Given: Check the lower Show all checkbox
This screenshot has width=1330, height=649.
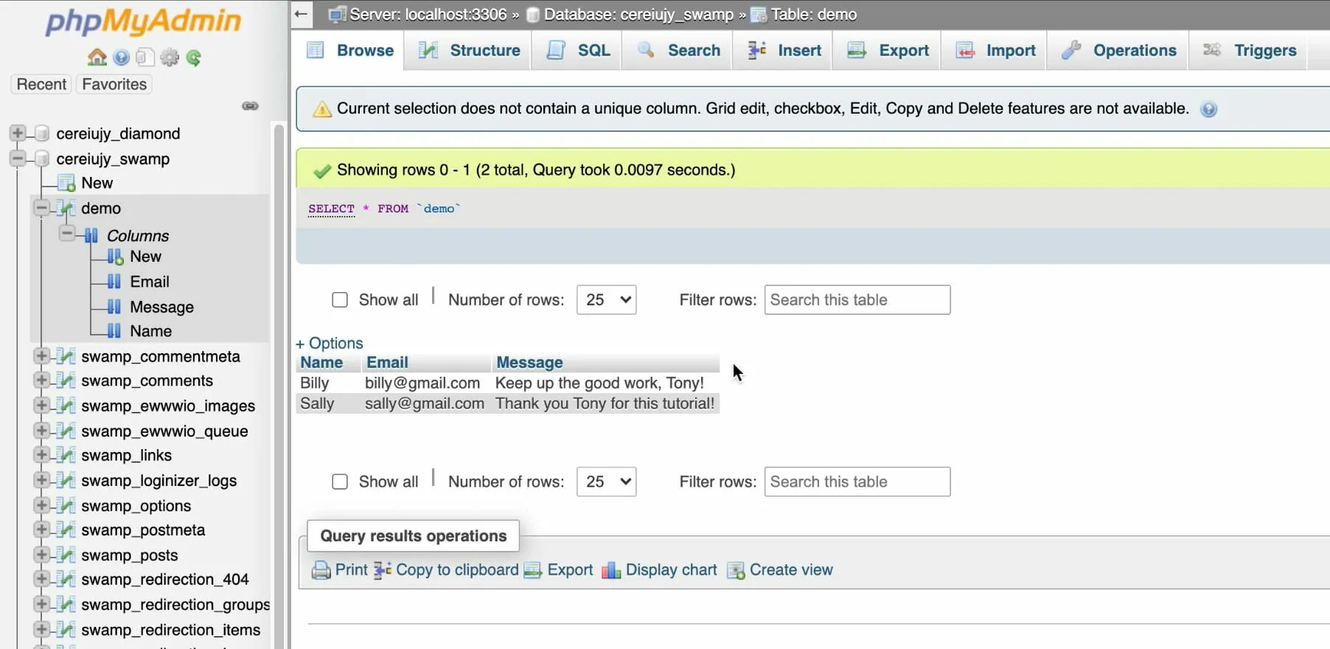Looking at the screenshot, I should (340, 482).
